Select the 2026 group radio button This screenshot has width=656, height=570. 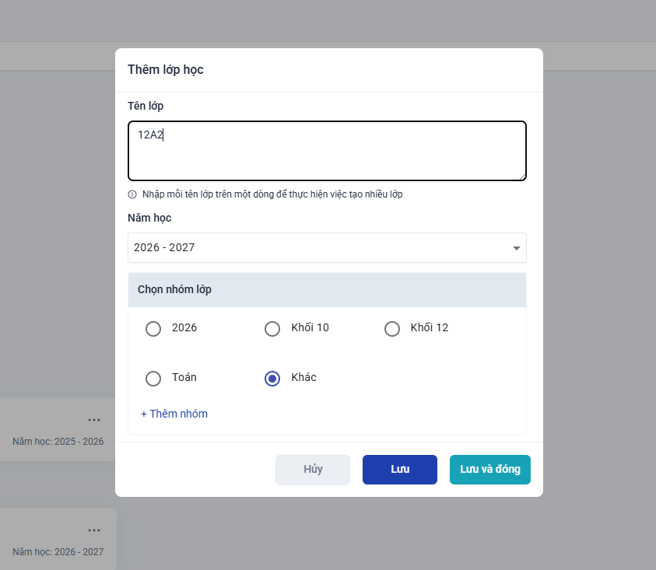tap(153, 329)
